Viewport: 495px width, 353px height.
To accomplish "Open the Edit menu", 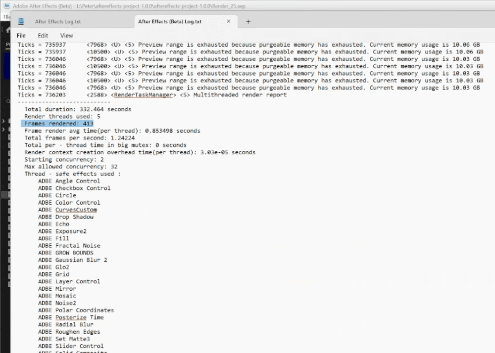I will 43,35.
